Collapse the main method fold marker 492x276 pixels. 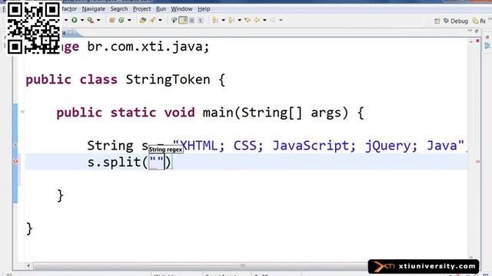coord(22,112)
